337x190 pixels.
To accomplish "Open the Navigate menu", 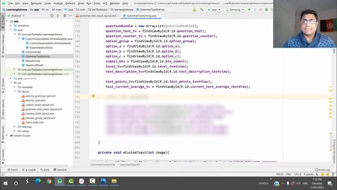I will point(36,4).
